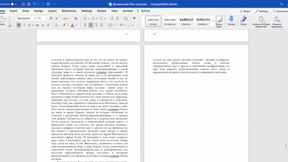
Task: Decrease the font size
Action: (57, 18)
